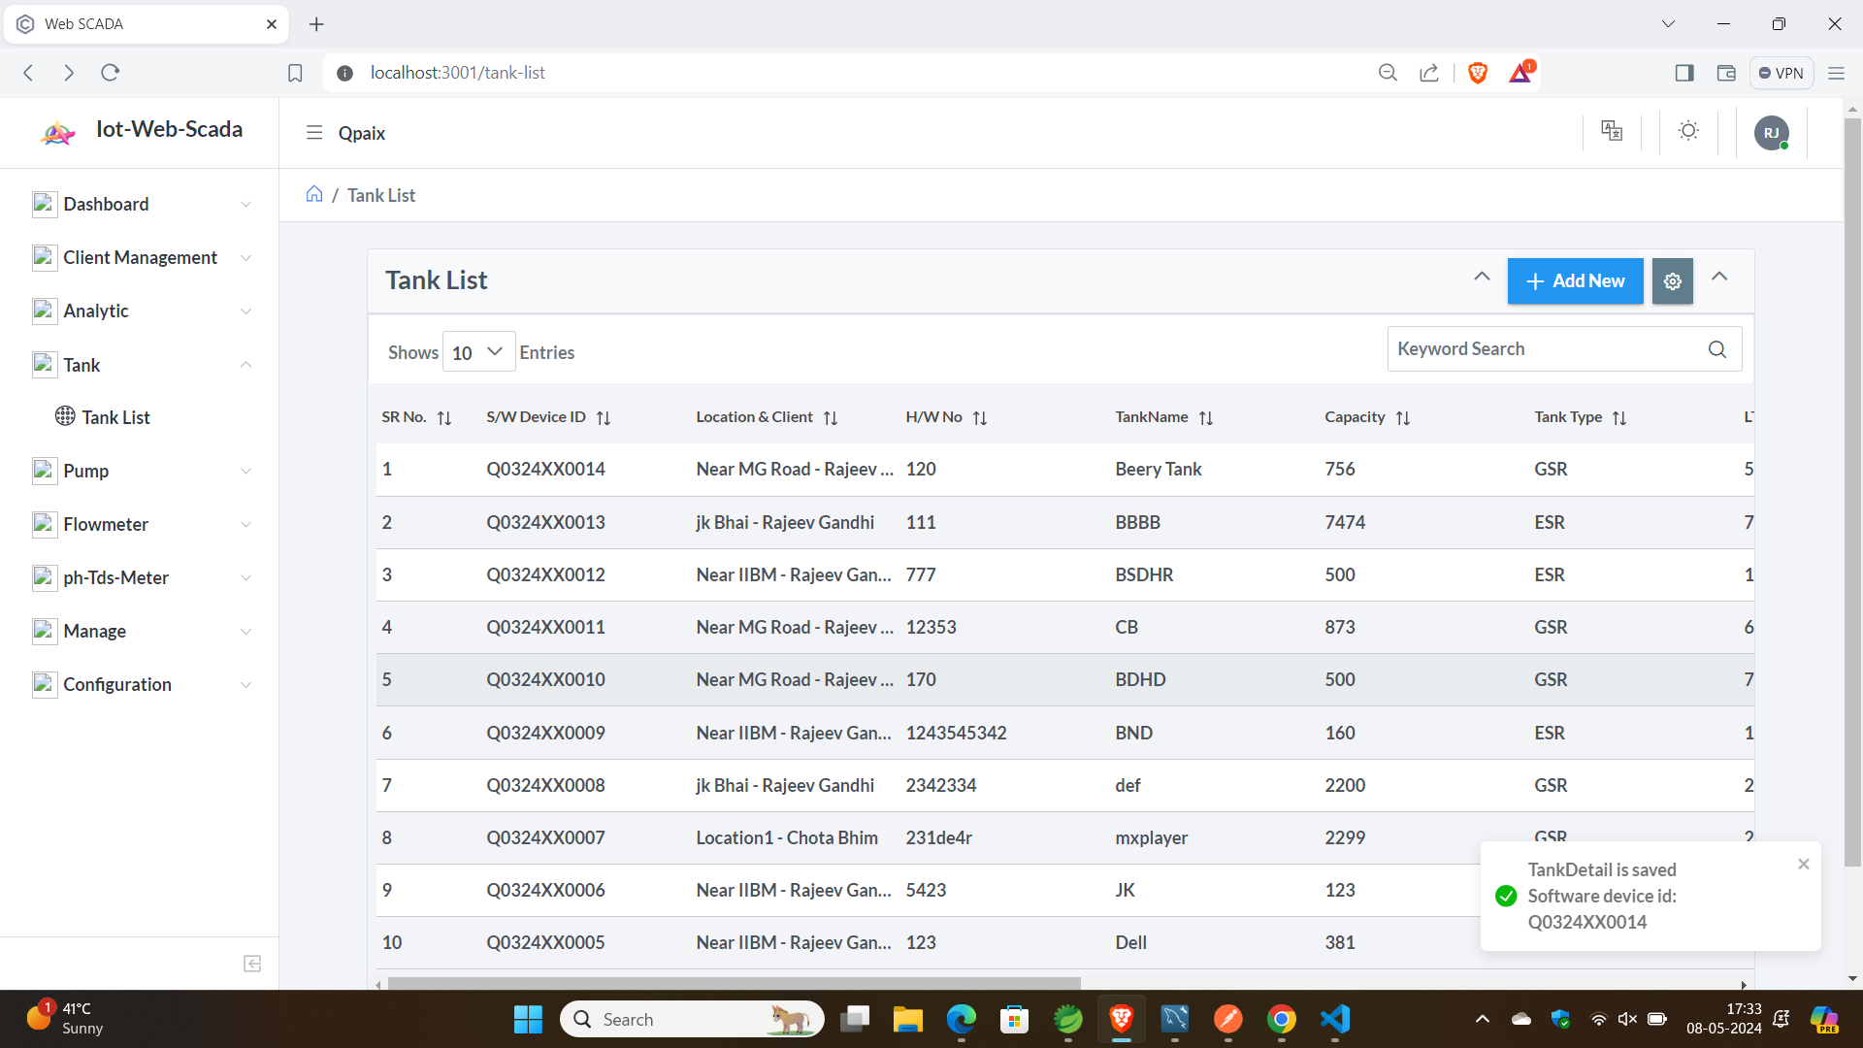Image resolution: width=1863 pixels, height=1048 pixels.
Task: Collapse the sidebar using bottom arrow icon
Action: coord(252,964)
